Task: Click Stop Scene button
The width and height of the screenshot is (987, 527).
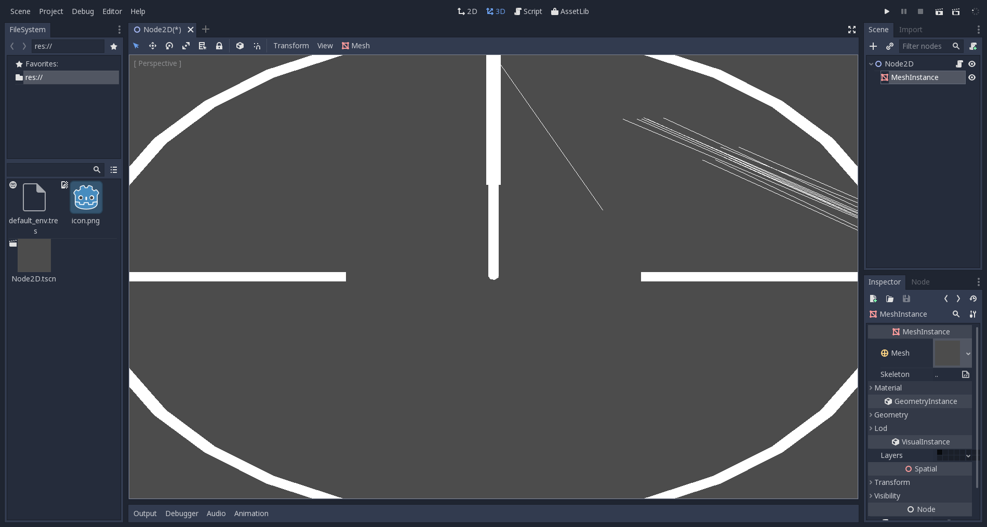Action: (x=921, y=11)
